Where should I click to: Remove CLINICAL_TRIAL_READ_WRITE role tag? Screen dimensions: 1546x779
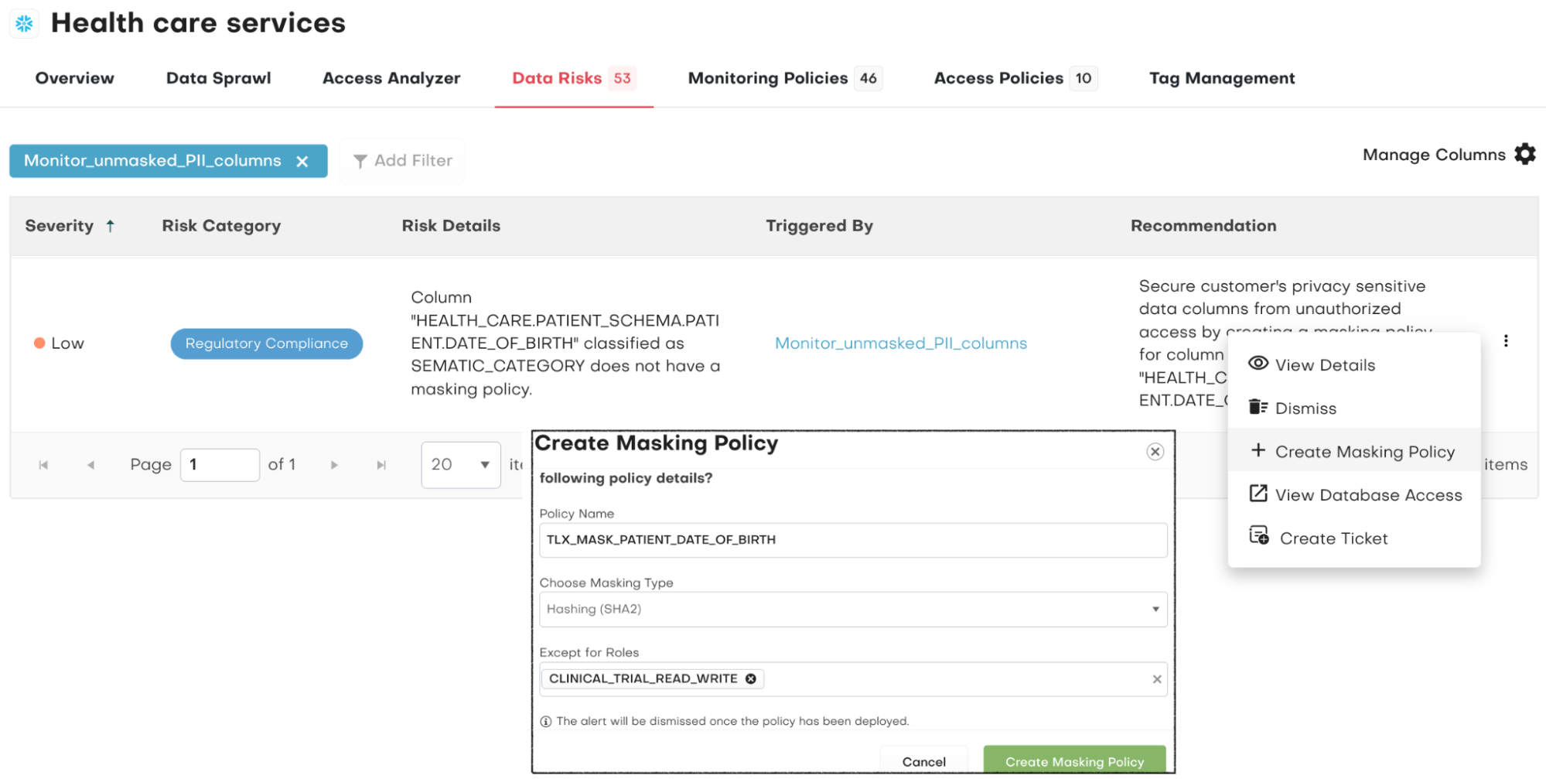tap(750, 678)
